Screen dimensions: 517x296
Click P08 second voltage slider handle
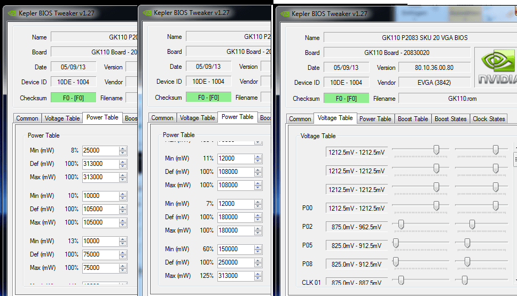pyautogui.click(x=467, y=262)
